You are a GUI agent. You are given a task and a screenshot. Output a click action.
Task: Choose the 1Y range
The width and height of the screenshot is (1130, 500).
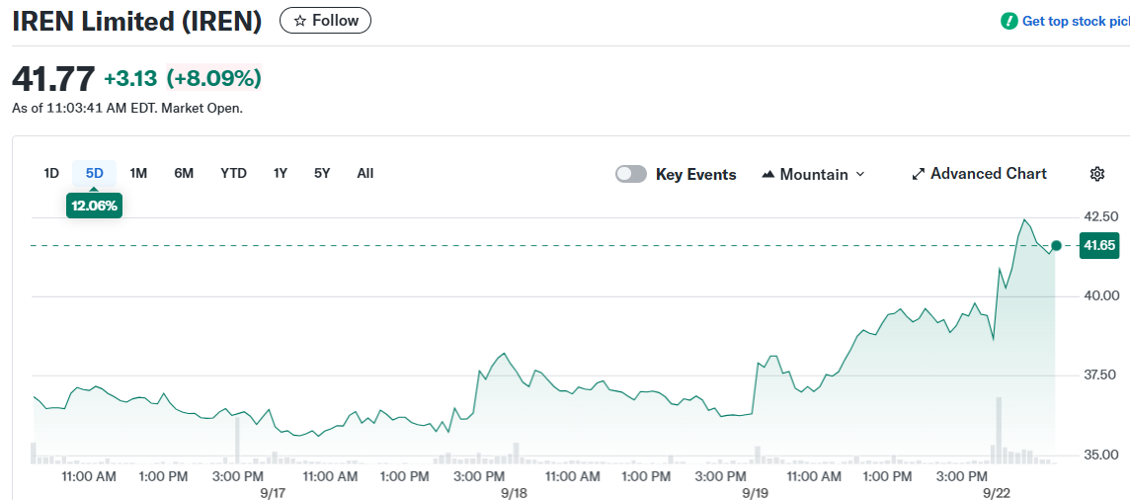pyautogui.click(x=281, y=173)
